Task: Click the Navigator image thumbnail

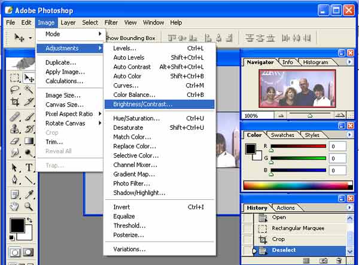Action: pos(297,89)
